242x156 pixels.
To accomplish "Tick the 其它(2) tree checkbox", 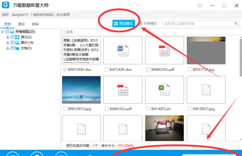I will (13, 37).
